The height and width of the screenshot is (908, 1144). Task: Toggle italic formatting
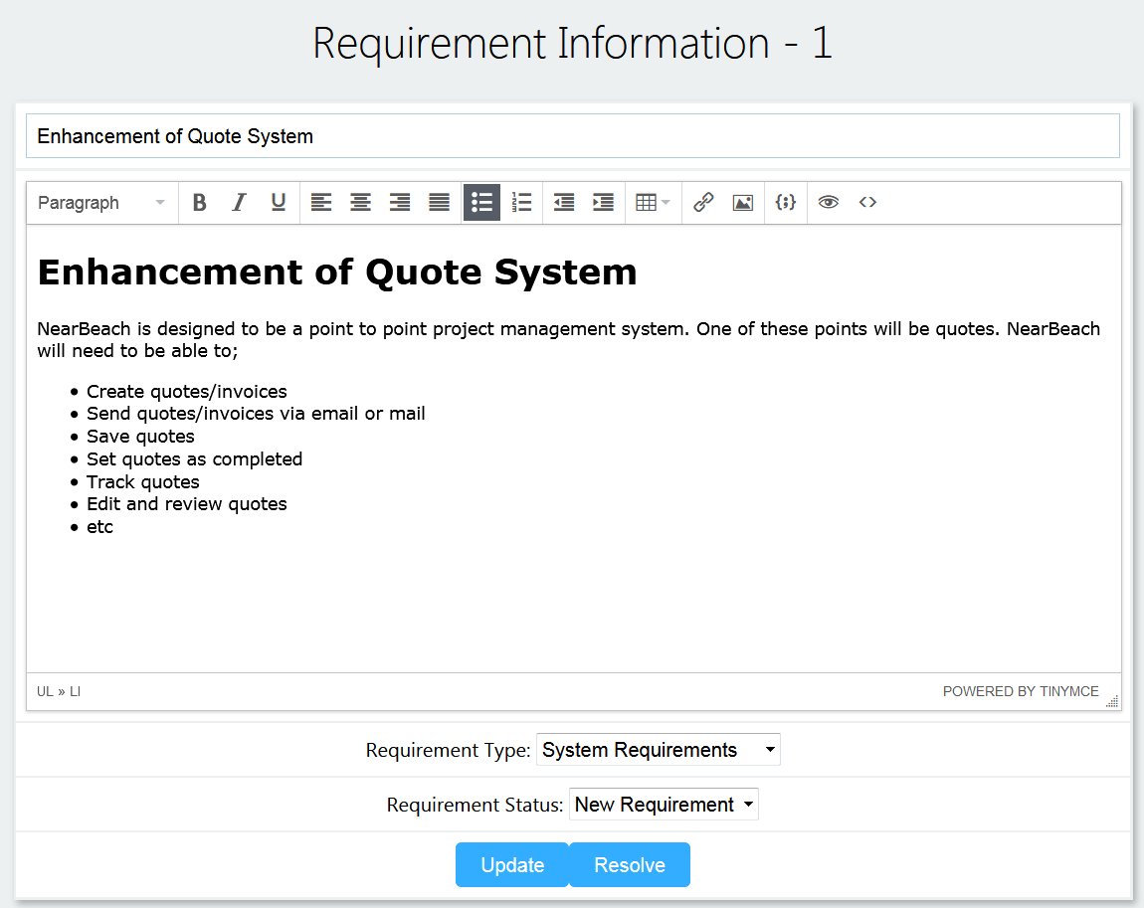239,202
